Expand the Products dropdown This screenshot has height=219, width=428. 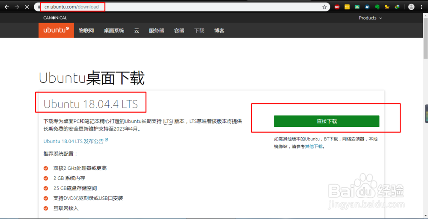pos(370,18)
